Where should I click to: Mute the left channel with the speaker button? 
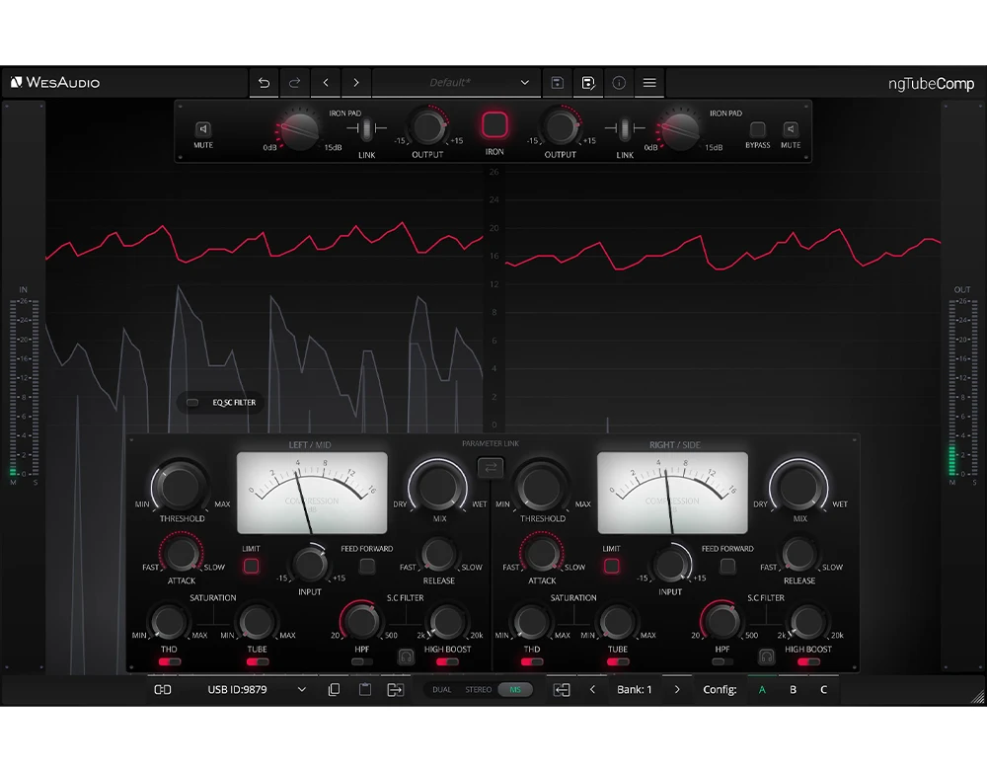[x=202, y=129]
